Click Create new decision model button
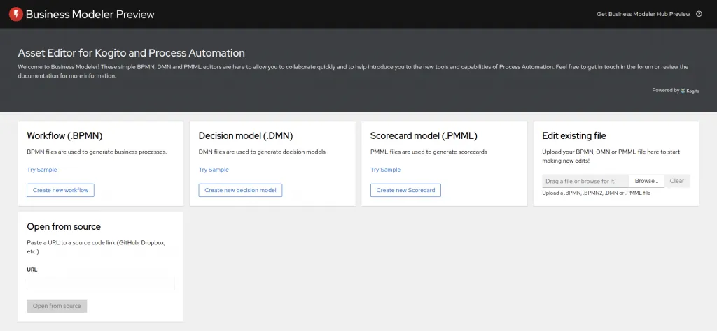 tap(241, 190)
